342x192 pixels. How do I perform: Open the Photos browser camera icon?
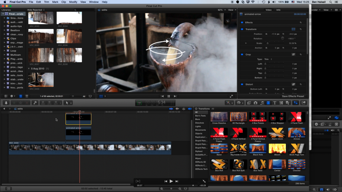[x=255, y=103]
